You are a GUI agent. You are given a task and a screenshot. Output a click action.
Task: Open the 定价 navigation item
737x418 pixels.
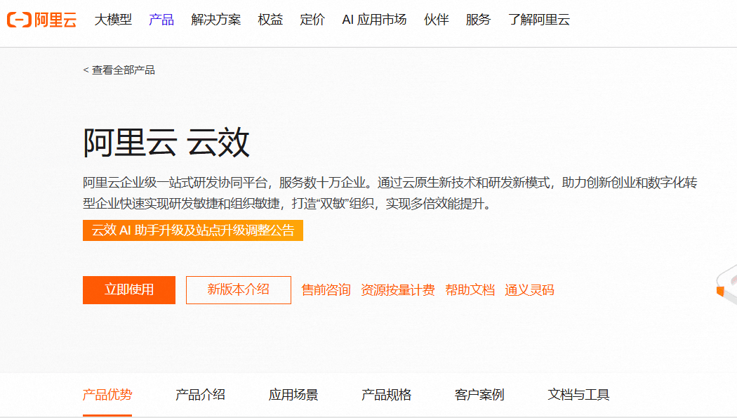pyautogui.click(x=312, y=20)
